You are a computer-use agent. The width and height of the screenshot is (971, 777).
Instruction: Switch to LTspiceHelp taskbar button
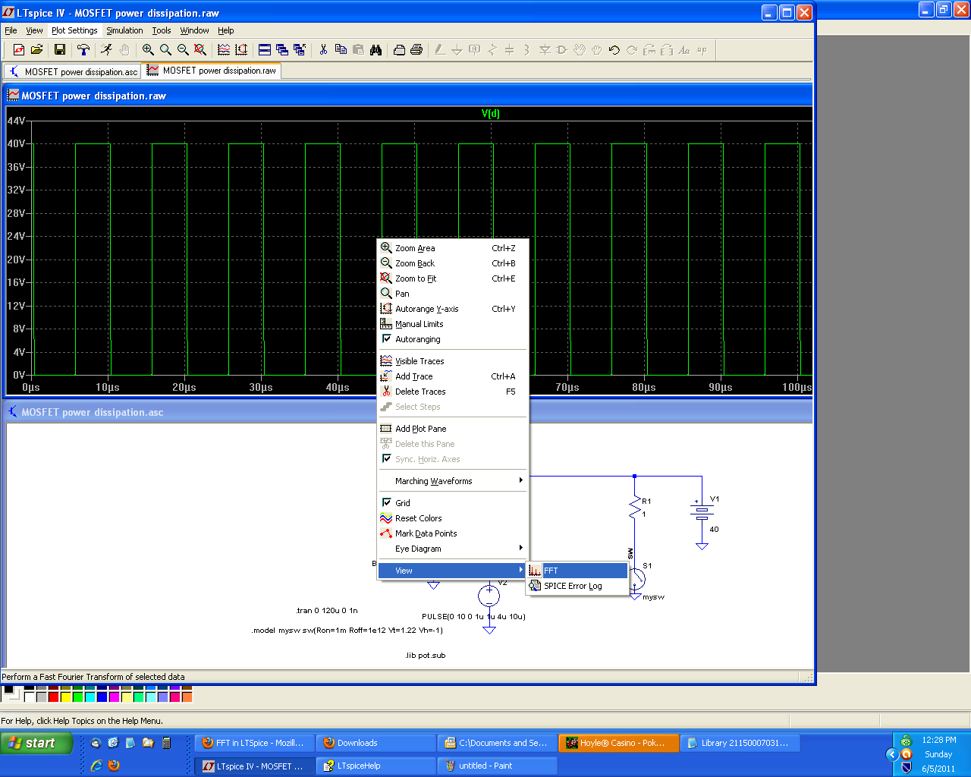[376, 766]
